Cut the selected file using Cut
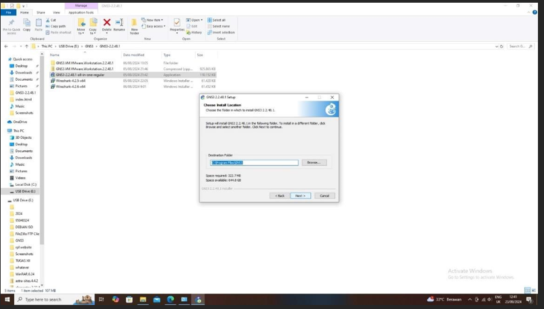Screen dimensions: 544x309 (50, 20)
